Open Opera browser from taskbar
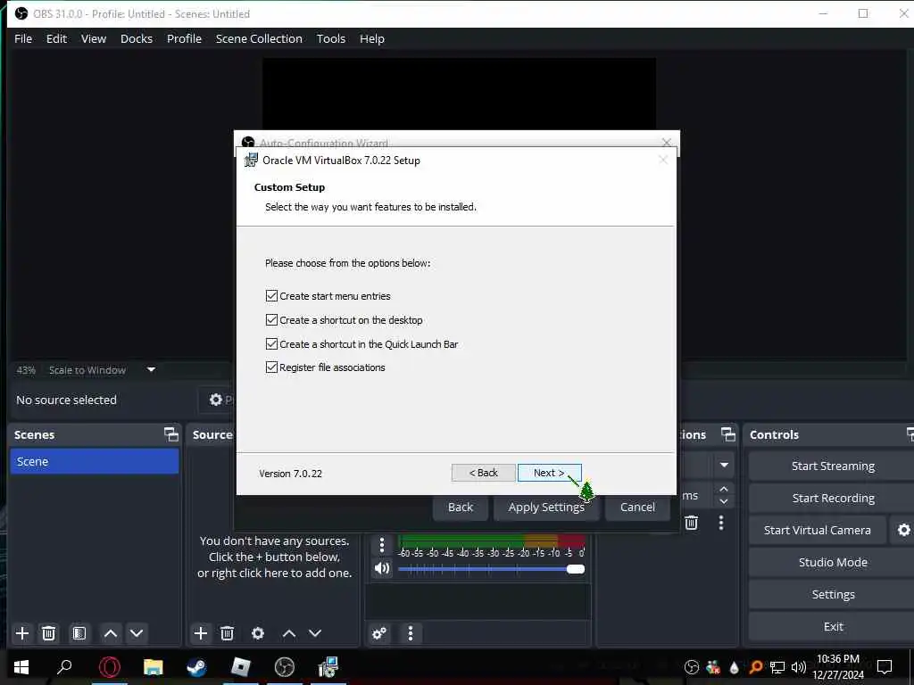The height and width of the screenshot is (685, 914). [x=109, y=667]
